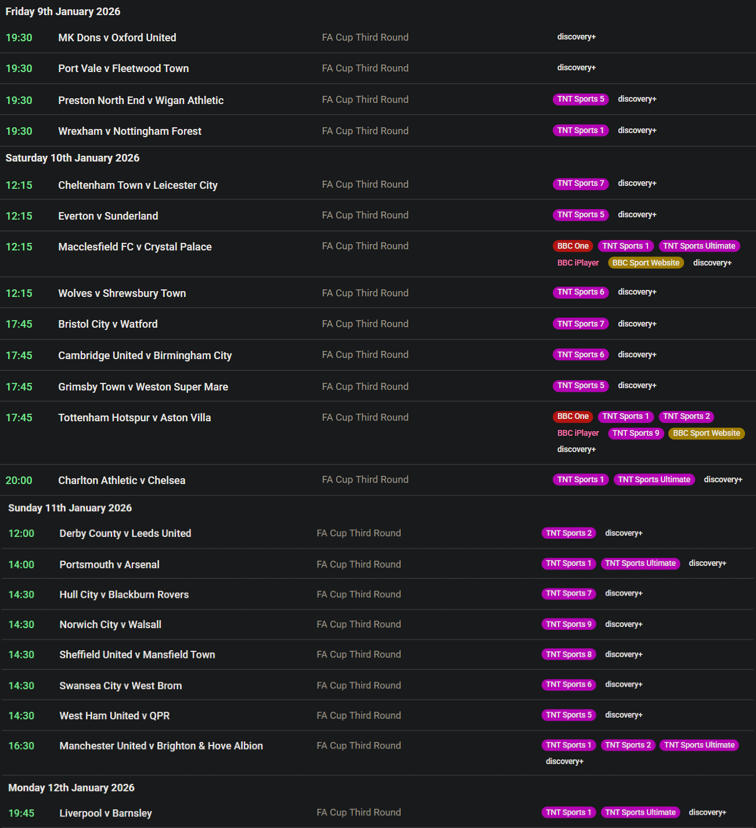This screenshot has width=756, height=828.
Task: Click the Swansea City v West Brom match
Action: (121, 686)
